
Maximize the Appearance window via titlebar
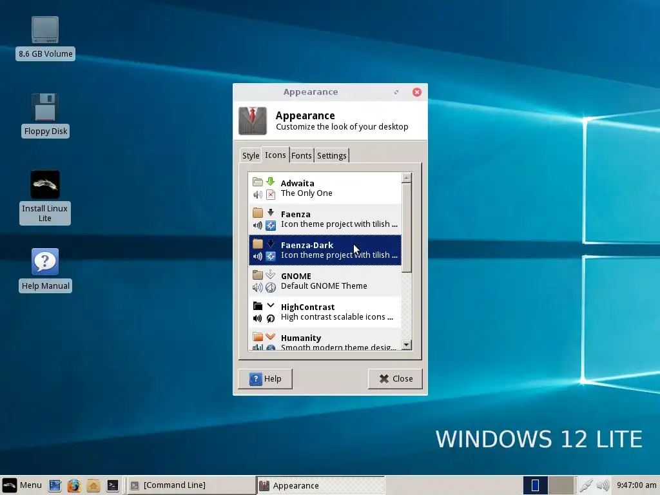[x=396, y=92]
